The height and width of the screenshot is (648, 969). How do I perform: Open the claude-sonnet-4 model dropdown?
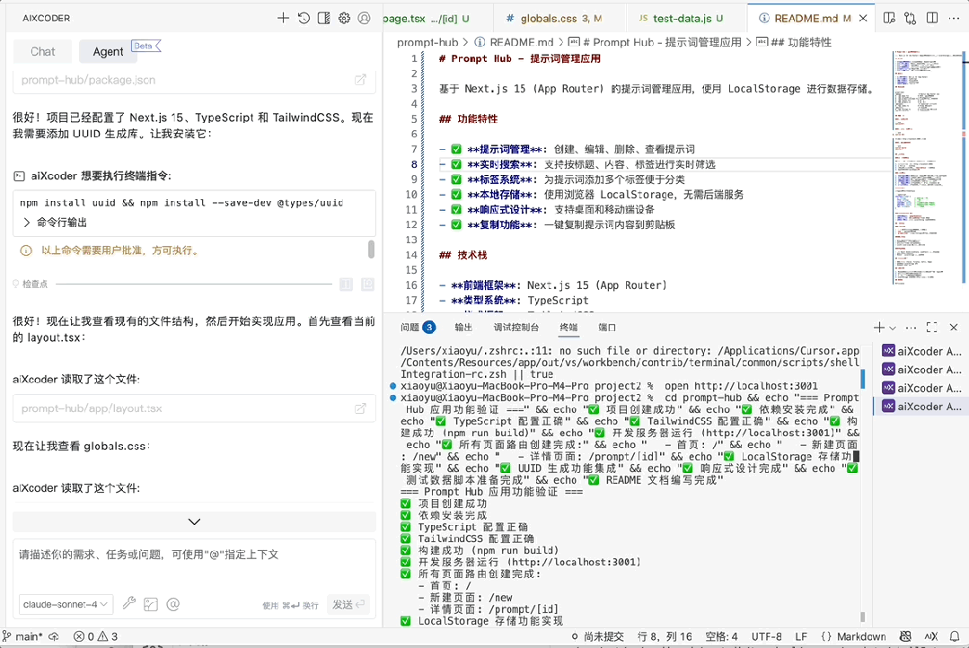(x=66, y=604)
